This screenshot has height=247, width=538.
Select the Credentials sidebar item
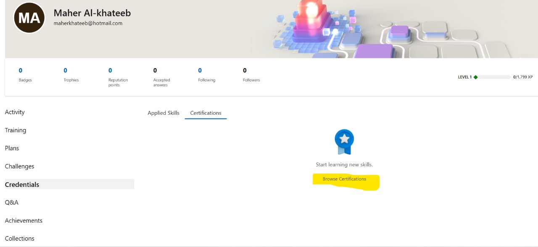pos(69,184)
